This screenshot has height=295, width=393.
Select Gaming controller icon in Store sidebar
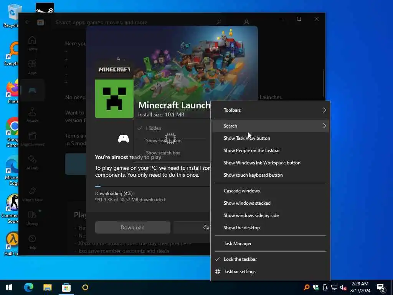coord(32,91)
